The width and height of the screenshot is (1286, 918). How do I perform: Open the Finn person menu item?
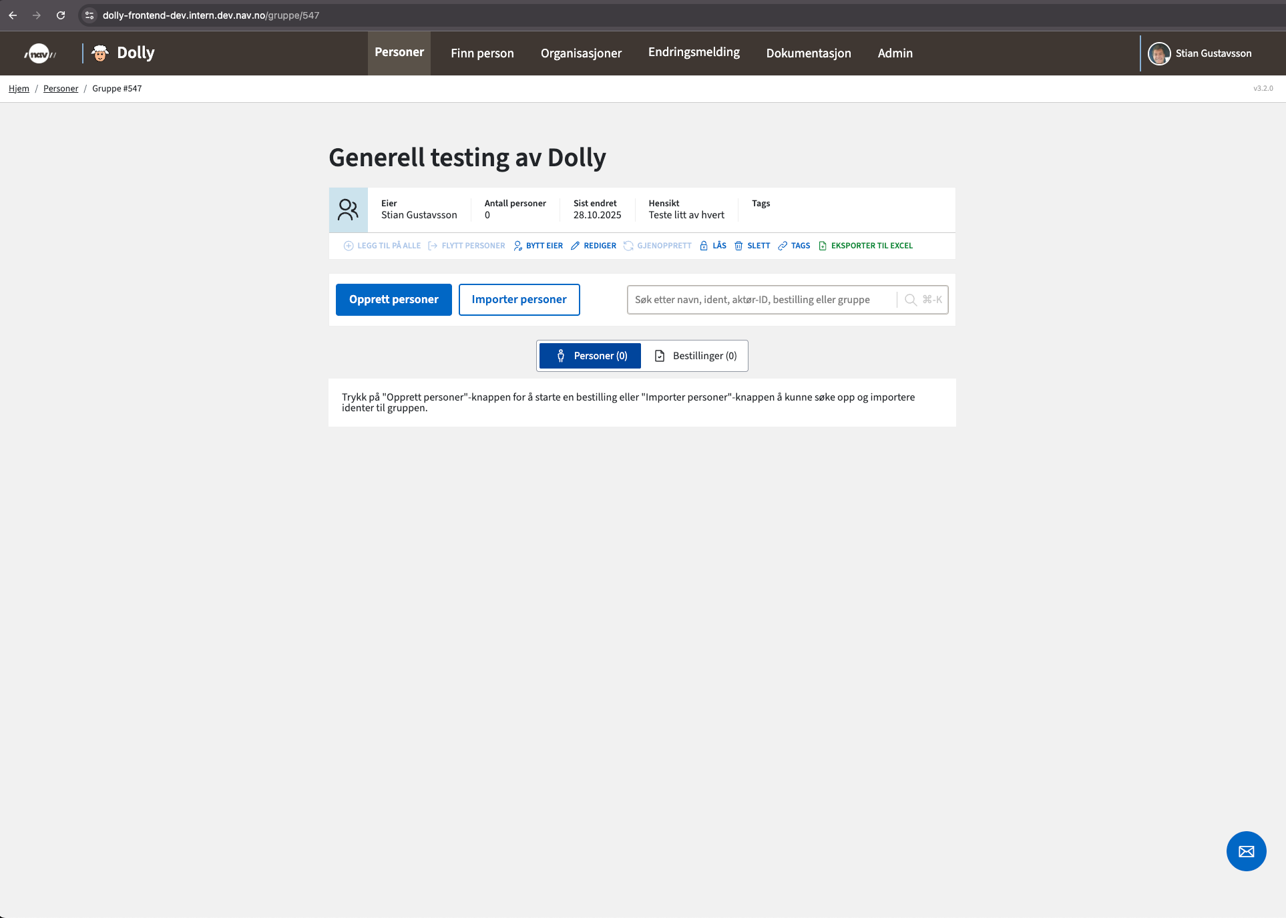482,53
